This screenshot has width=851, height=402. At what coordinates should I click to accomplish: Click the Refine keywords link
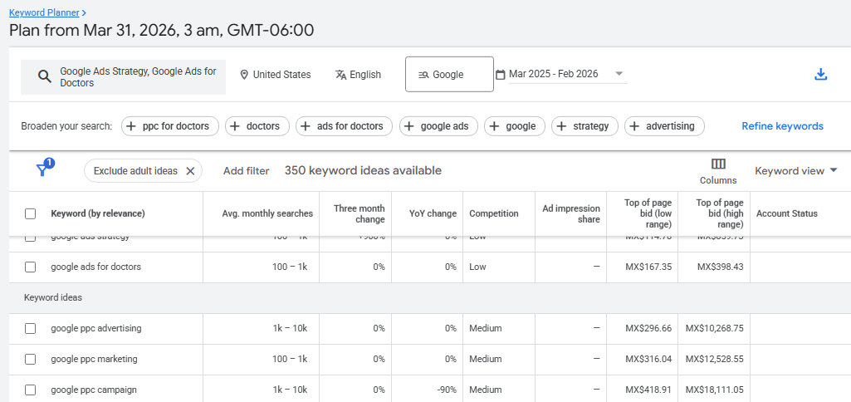pos(782,126)
